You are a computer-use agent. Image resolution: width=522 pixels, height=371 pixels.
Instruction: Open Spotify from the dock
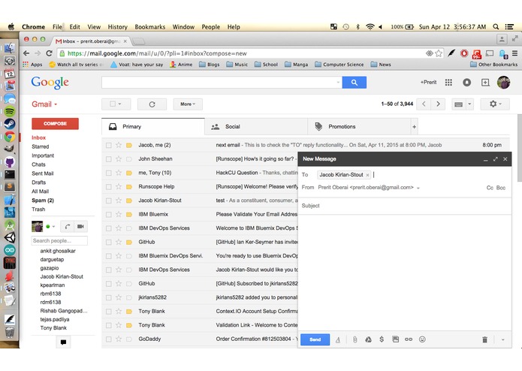click(x=10, y=111)
